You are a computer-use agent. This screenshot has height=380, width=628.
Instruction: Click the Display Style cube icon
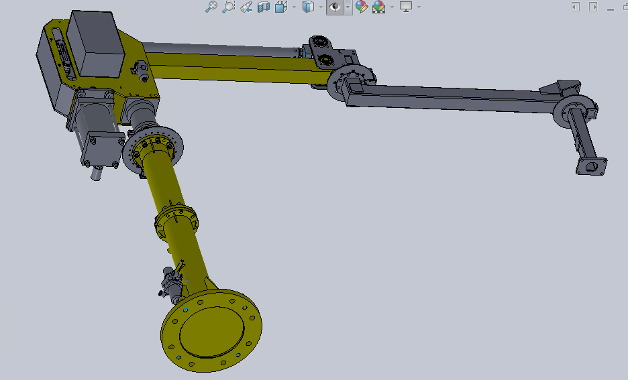[308, 7]
